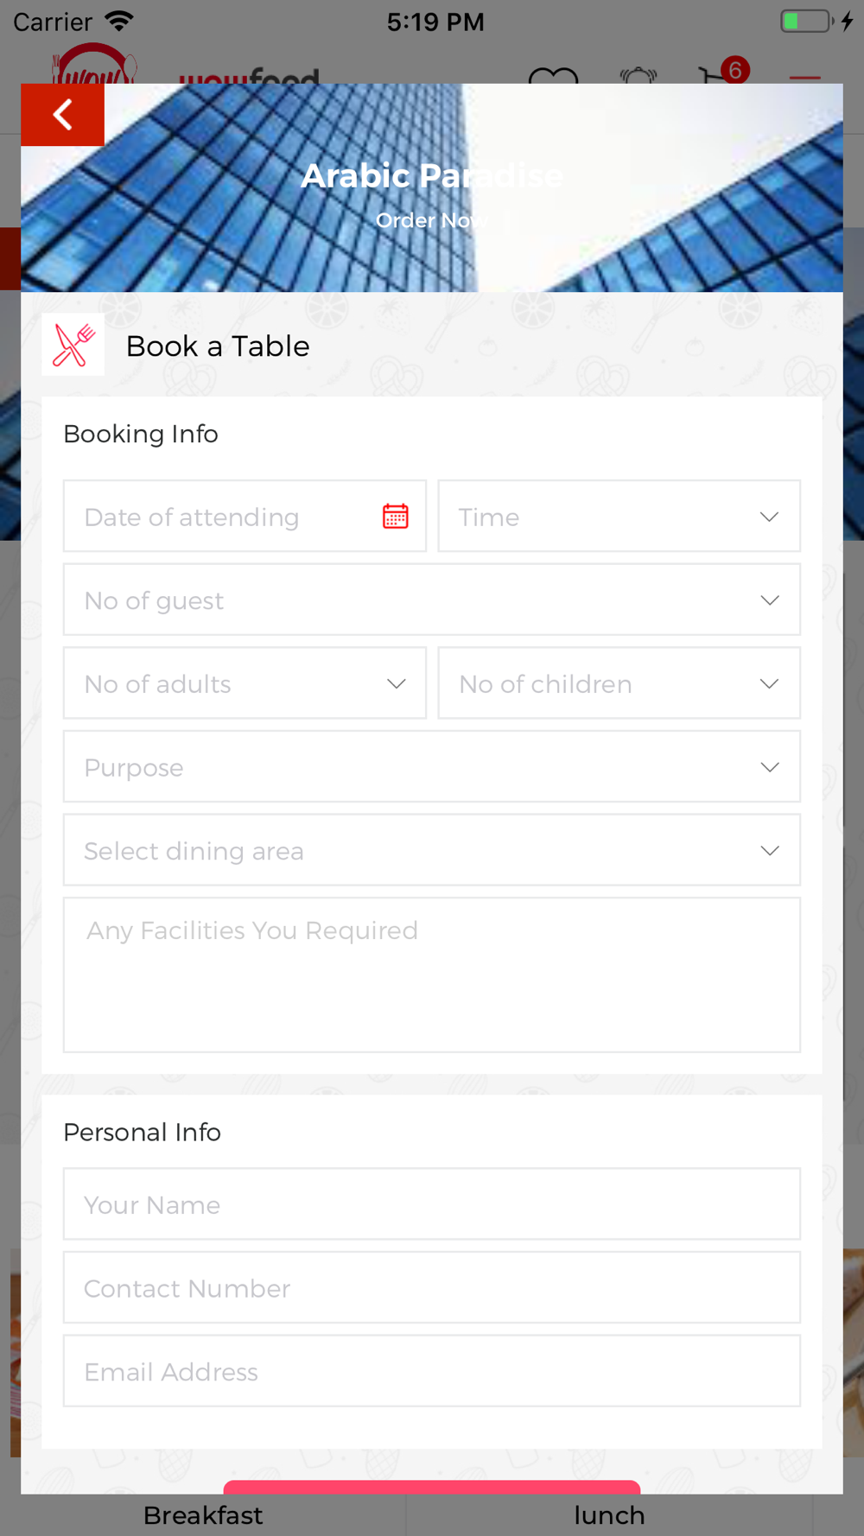Viewport: 864px width, 1536px height.
Task: Choose a Purpose from dropdown
Action: pos(432,767)
